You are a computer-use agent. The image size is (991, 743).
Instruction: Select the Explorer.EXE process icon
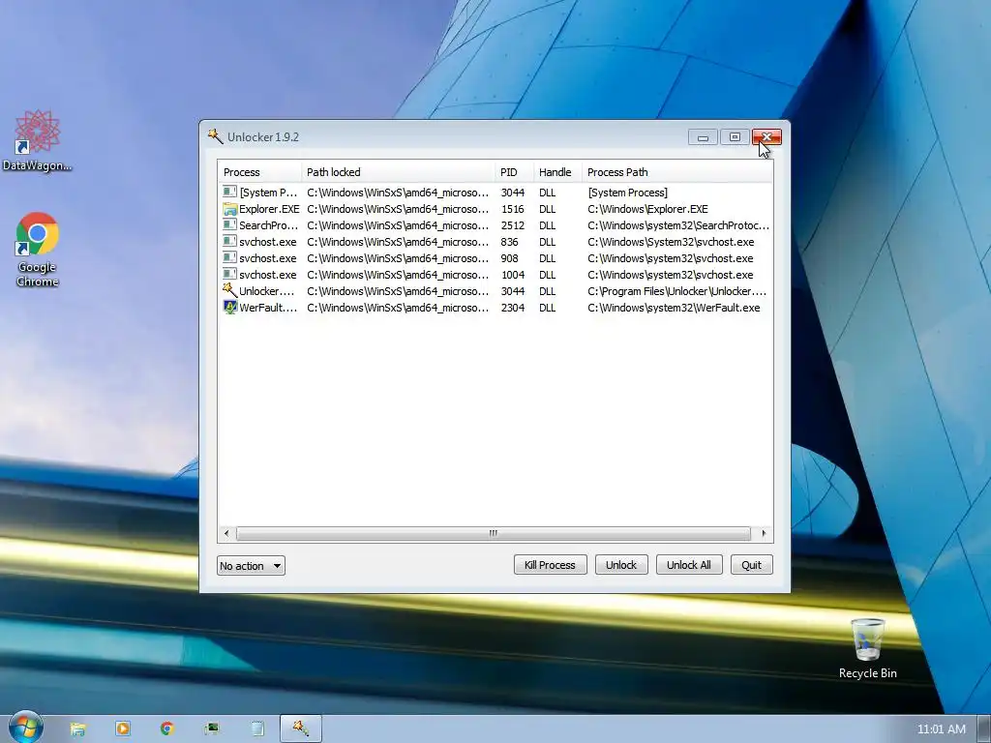click(230, 209)
